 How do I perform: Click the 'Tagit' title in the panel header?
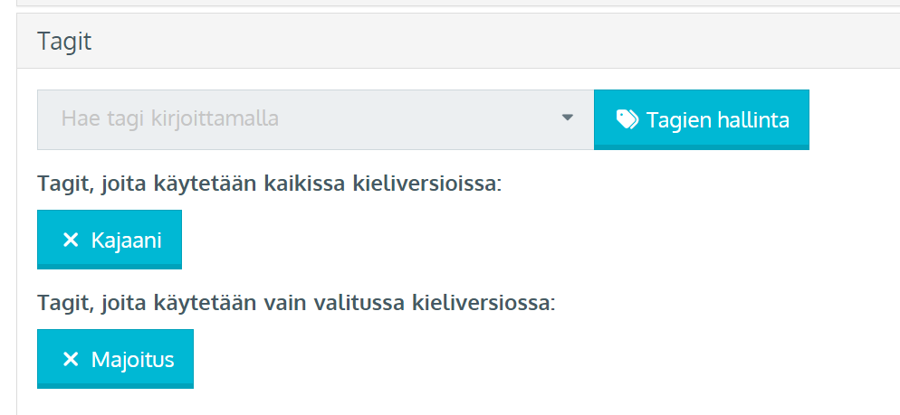pyautogui.click(x=64, y=42)
